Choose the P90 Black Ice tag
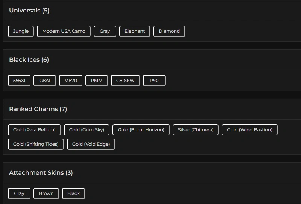 tap(154, 81)
